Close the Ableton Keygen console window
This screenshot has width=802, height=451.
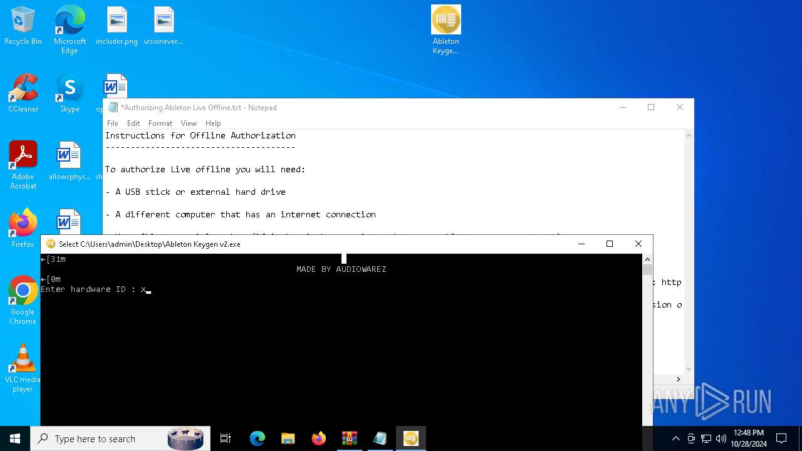(x=638, y=244)
